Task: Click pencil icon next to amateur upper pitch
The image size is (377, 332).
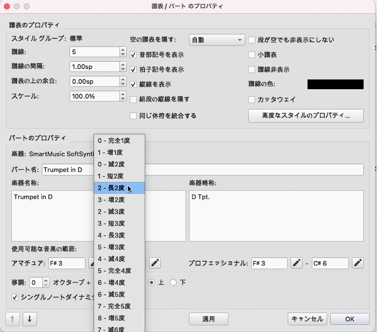Action: [x=155, y=263]
